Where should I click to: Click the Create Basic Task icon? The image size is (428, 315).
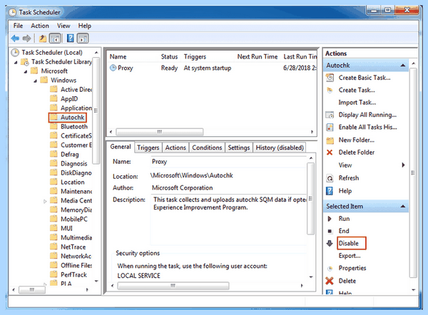(x=330, y=78)
